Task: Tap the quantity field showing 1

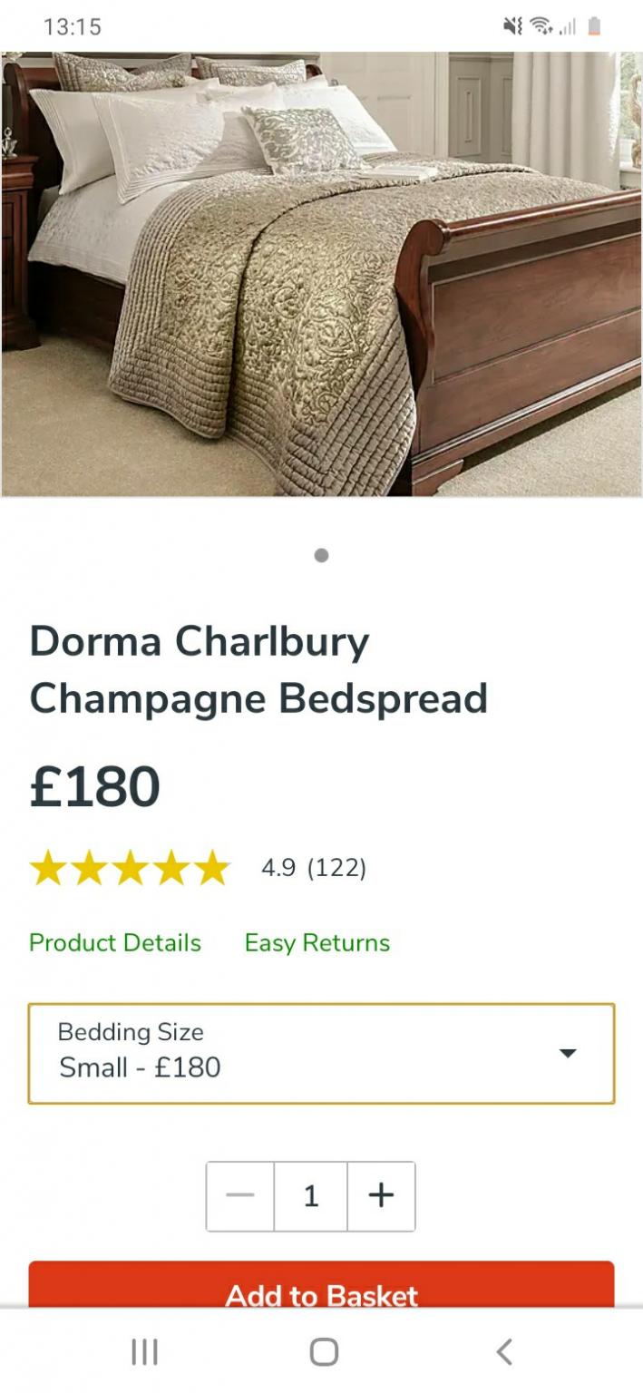Action: (x=311, y=1196)
